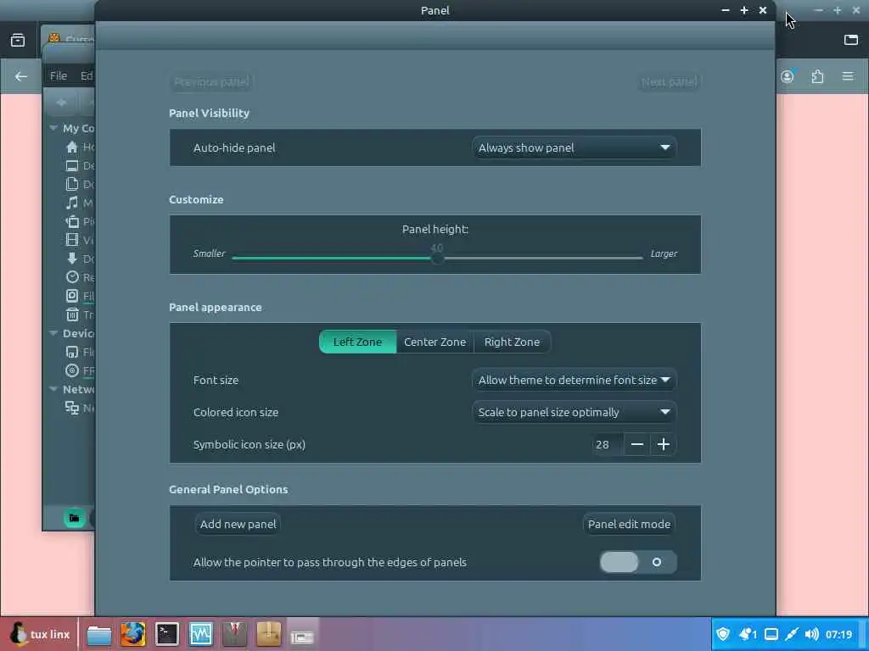Click the file manager back arrow
The image size is (869, 651).
[61, 103]
